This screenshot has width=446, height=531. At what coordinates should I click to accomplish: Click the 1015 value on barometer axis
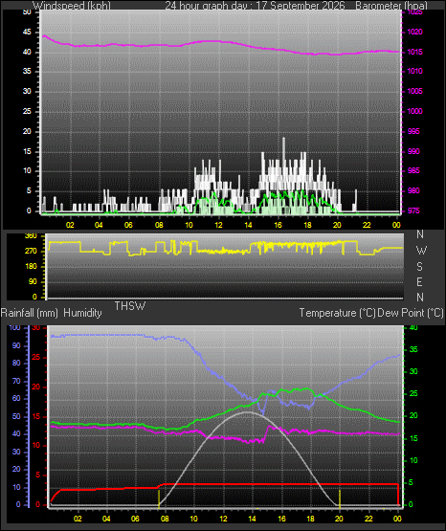414,52
